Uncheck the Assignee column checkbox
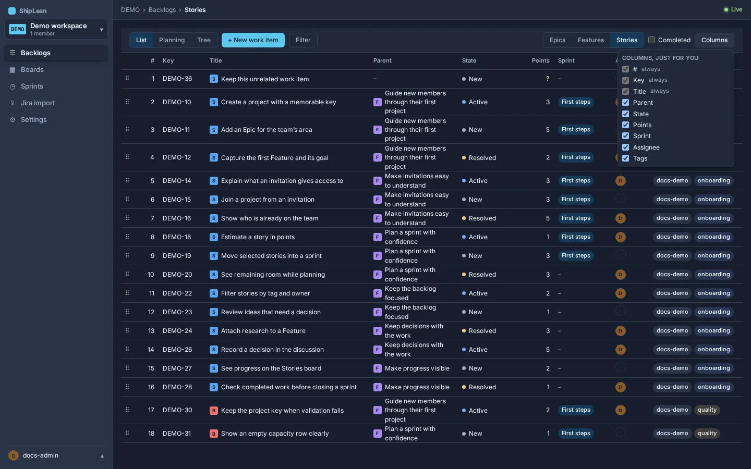Screen dimensions: 751x469 pyautogui.click(x=625, y=147)
